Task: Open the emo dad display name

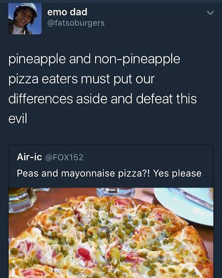Action: click(x=67, y=12)
